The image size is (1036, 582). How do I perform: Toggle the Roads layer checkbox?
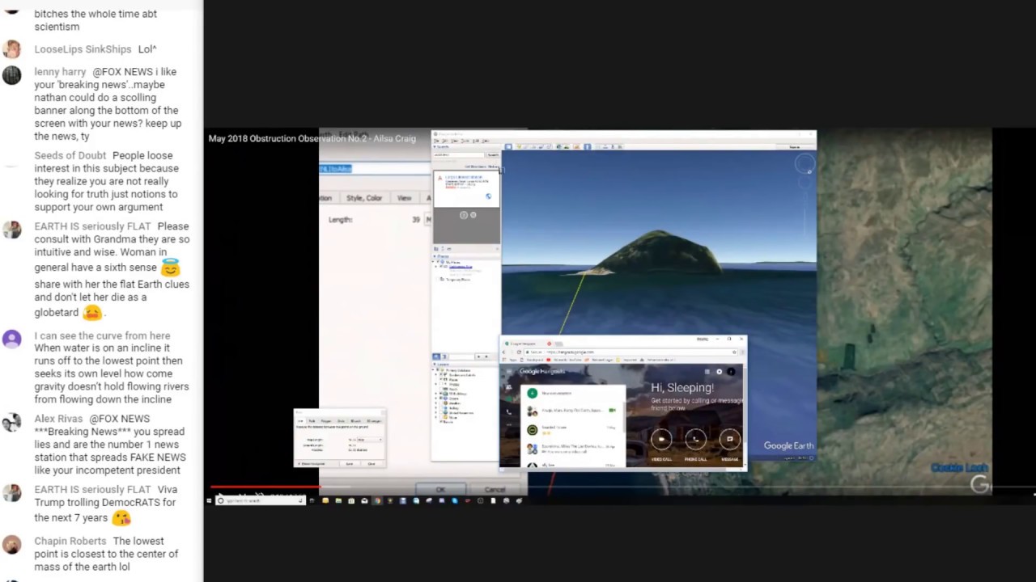442,389
